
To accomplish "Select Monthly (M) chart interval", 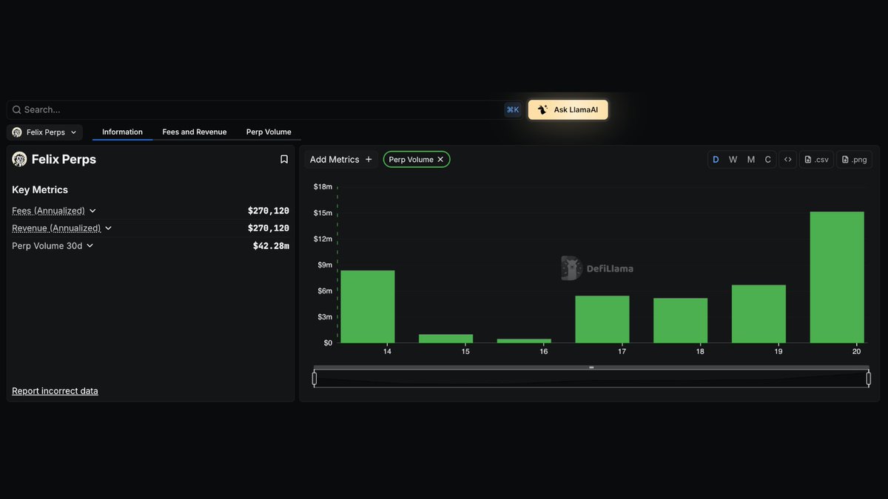I will pyautogui.click(x=750, y=159).
